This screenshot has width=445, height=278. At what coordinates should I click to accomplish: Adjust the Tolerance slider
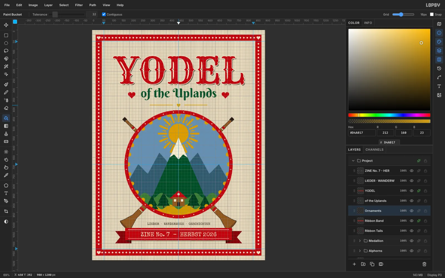point(67,14)
